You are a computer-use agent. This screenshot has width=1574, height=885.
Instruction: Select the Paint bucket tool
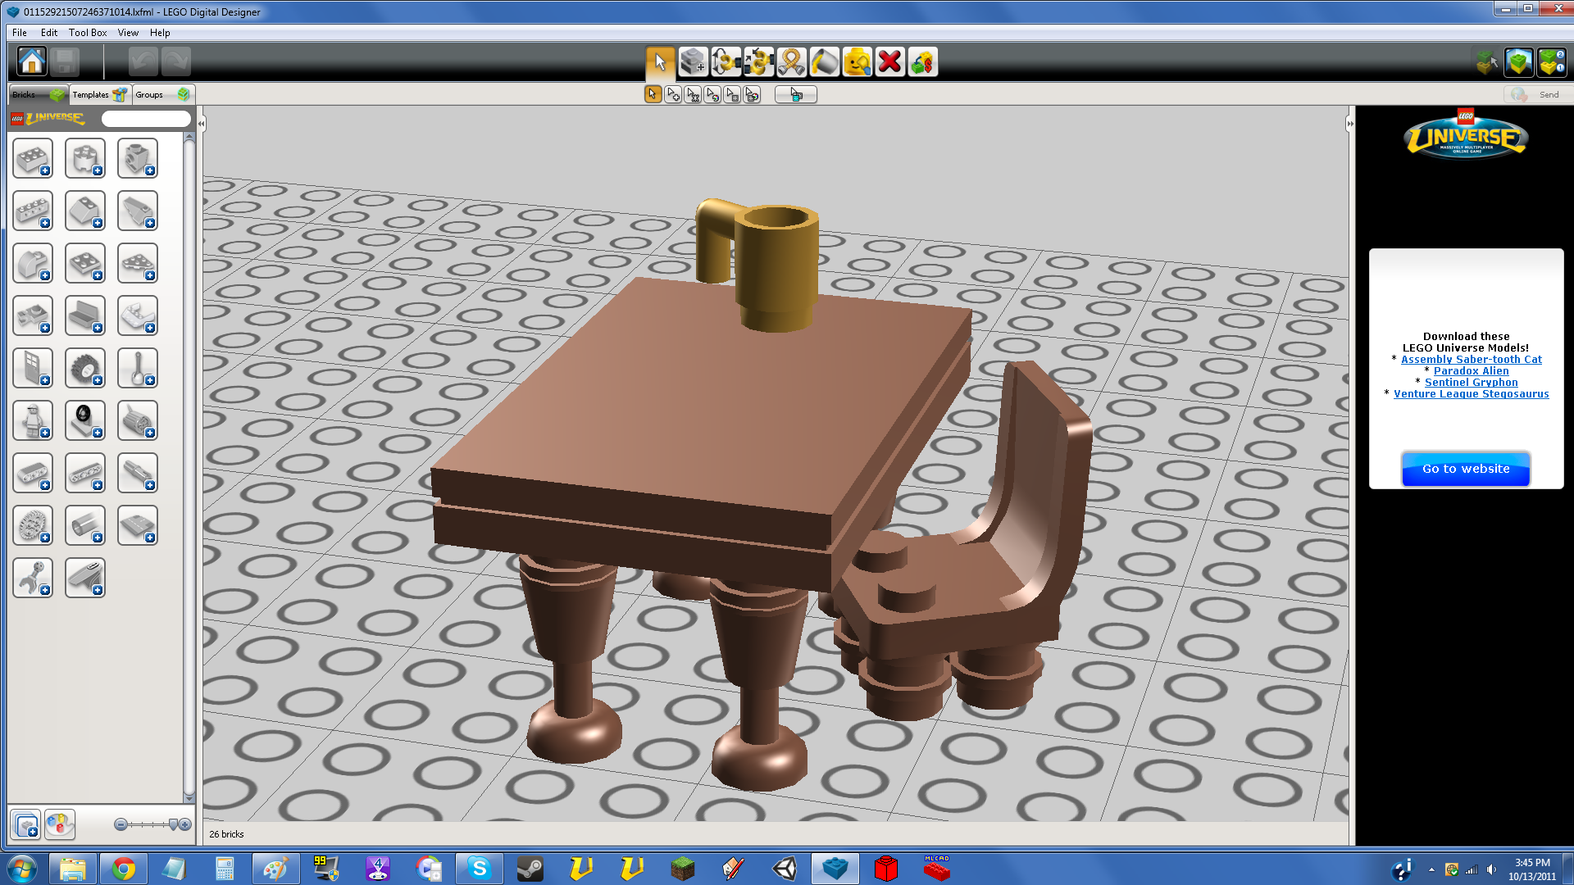[824, 62]
